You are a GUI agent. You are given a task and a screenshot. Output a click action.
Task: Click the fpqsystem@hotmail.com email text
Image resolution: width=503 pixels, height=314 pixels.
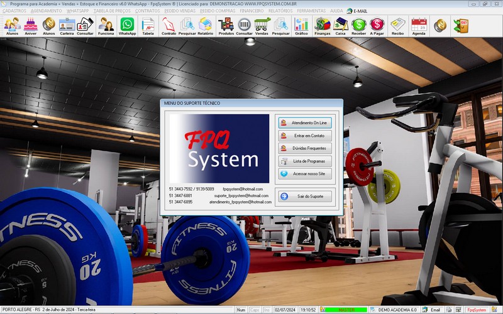(x=243, y=189)
